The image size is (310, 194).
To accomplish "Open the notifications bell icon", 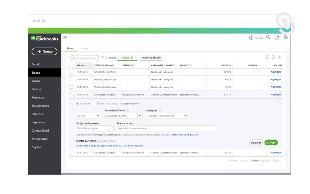I will tap(277, 38).
